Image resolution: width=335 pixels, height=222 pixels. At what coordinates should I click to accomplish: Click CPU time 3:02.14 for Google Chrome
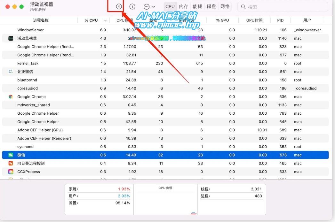coord(129,96)
